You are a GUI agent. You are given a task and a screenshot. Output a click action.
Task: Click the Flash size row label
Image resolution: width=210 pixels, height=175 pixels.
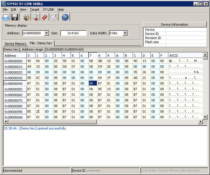[x=152, y=42]
